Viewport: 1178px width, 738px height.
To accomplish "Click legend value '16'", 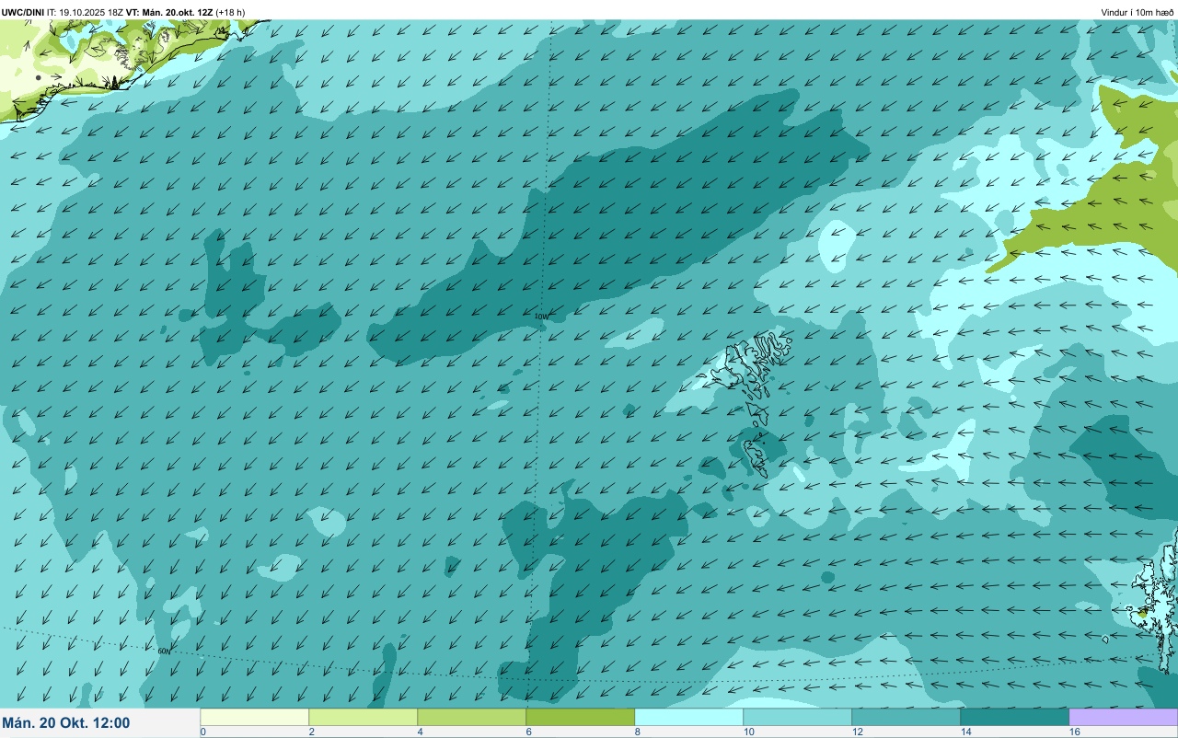I will coord(1075,732).
